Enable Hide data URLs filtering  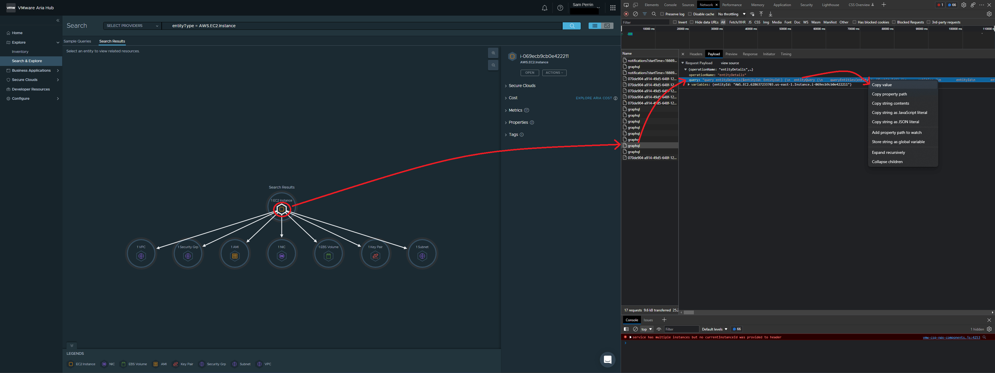pyautogui.click(x=692, y=22)
